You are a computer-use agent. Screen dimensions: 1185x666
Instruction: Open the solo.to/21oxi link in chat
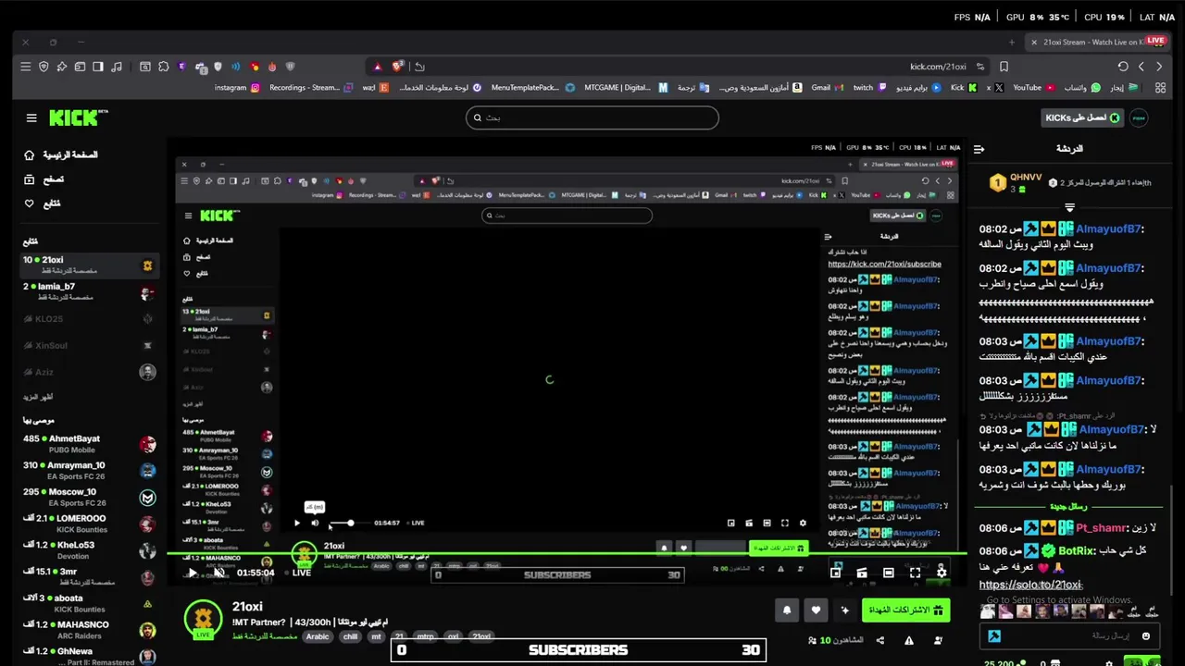(1029, 585)
